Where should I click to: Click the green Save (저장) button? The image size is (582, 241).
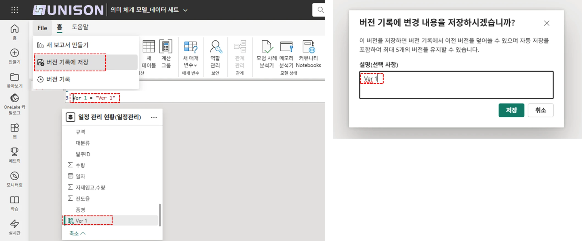pyautogui.click(x=511, y=110)
